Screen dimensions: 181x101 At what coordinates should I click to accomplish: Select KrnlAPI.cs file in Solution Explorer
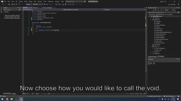[157, 52]
